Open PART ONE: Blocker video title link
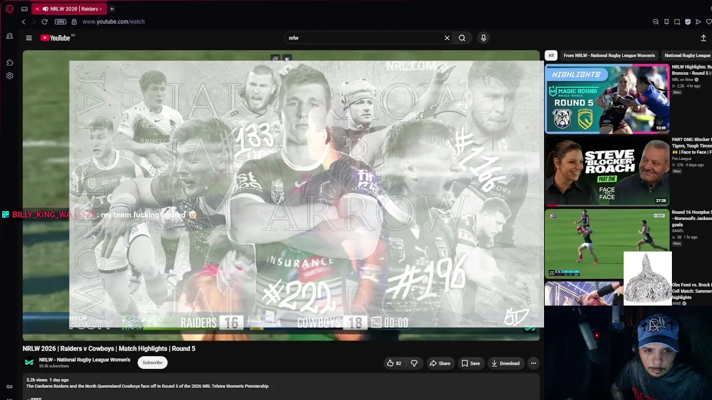 [x=691, y=146]
